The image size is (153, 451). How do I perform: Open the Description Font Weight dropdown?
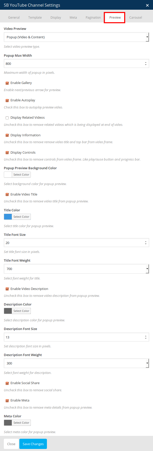[76, 363]
